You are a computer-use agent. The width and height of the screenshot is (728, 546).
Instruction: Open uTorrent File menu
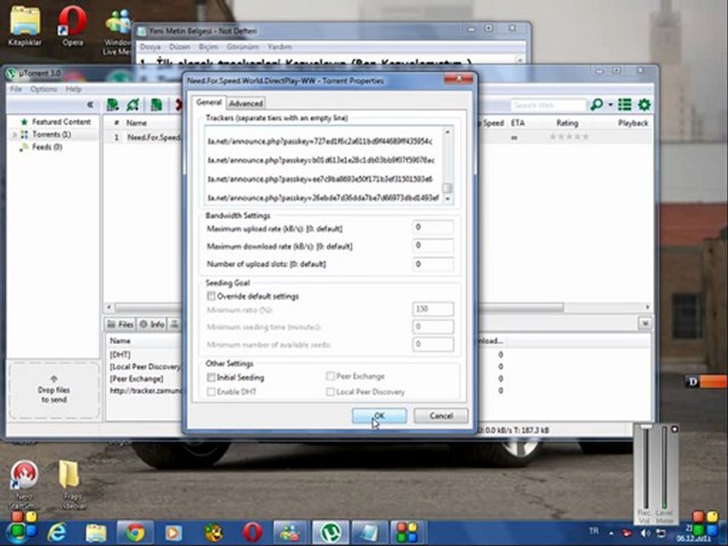click(16, 89)
